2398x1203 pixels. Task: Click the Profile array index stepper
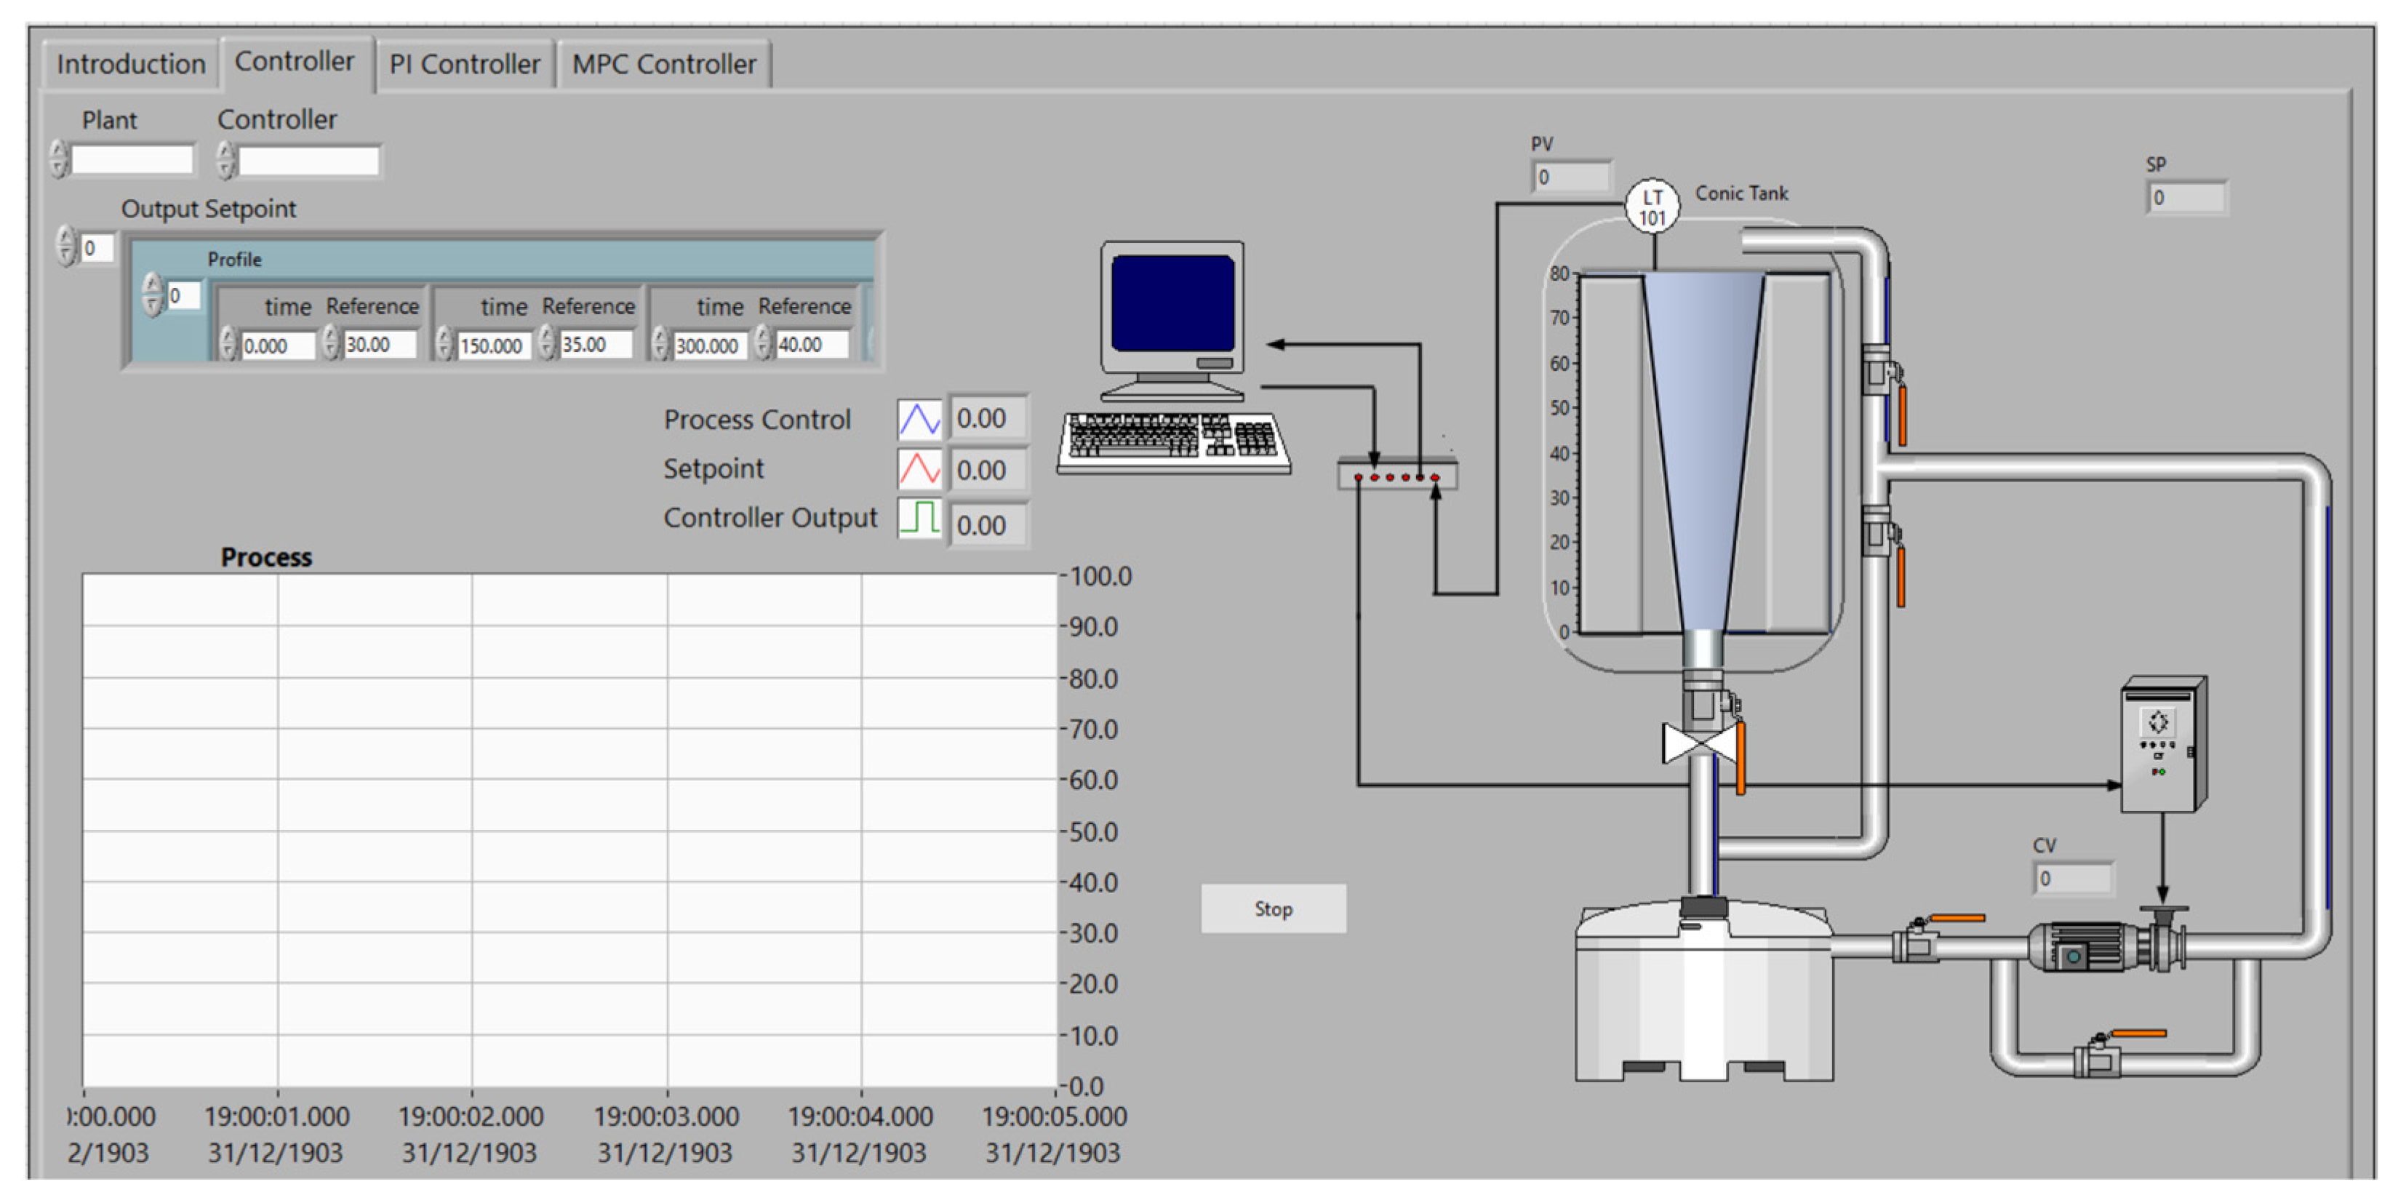click(152, 295)
